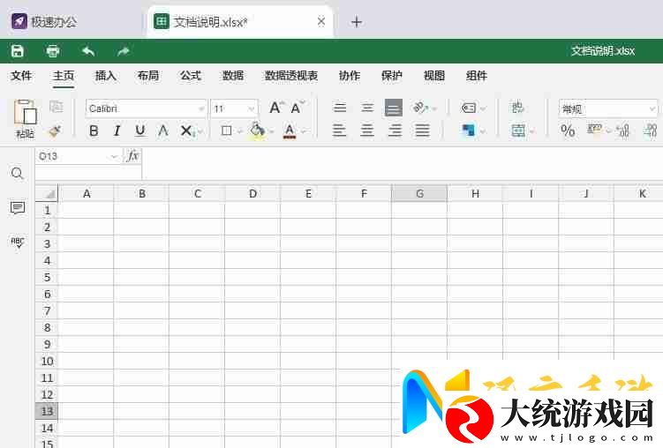Expand the fill color dropdown arrow
Screen dimensions: 663x448
[271, 131]
